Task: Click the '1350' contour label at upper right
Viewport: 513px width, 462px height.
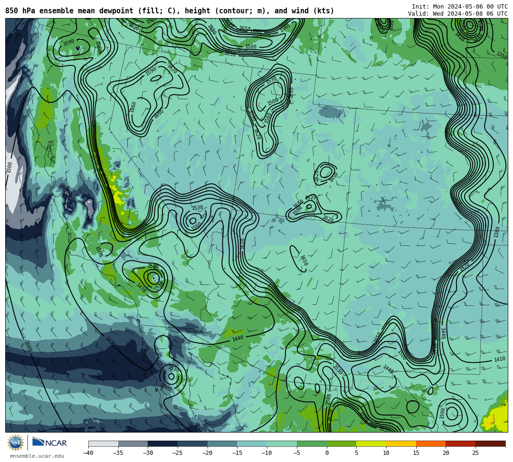Action: tap(502, 55)
